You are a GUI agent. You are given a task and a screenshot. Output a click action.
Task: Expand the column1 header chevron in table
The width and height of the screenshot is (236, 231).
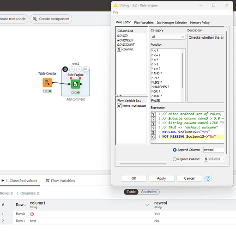[x=147, y=205]
